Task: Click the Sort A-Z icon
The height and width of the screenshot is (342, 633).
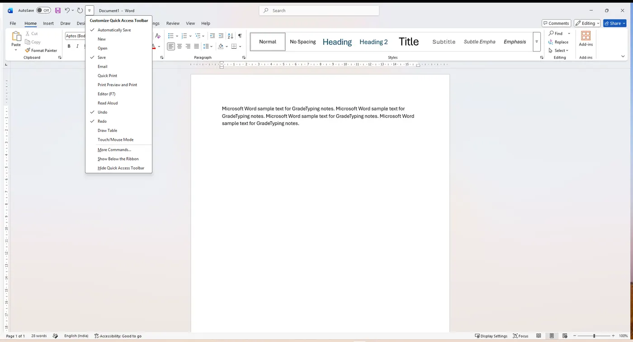Action: click(230, 36)
